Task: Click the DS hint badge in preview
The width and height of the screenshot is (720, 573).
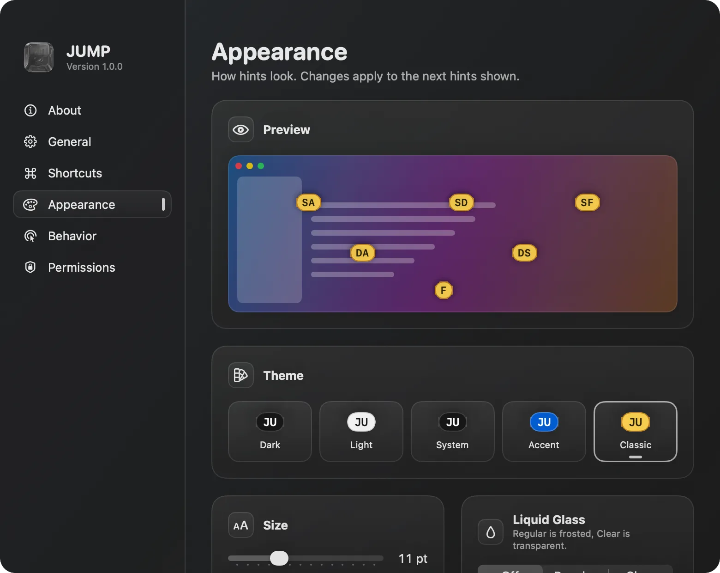Action: point(524,253)
